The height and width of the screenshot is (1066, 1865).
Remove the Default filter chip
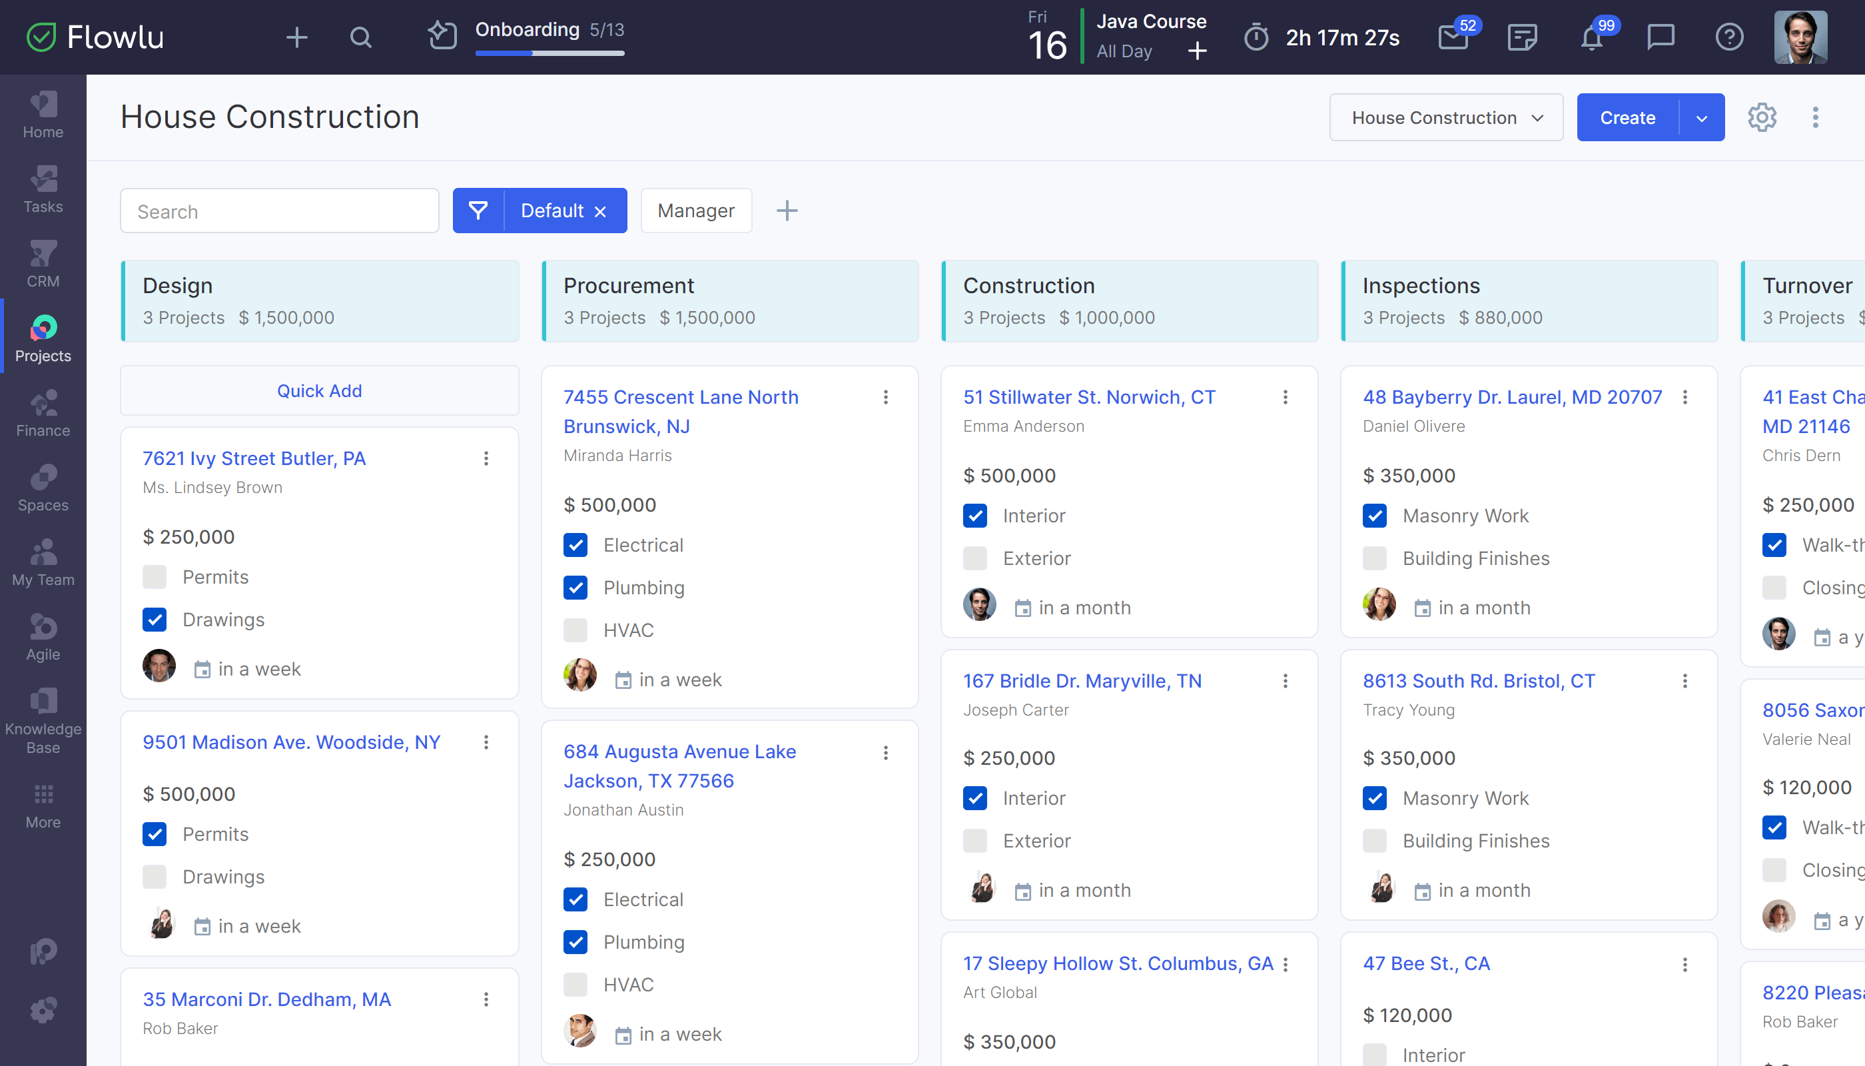(600, 210)
